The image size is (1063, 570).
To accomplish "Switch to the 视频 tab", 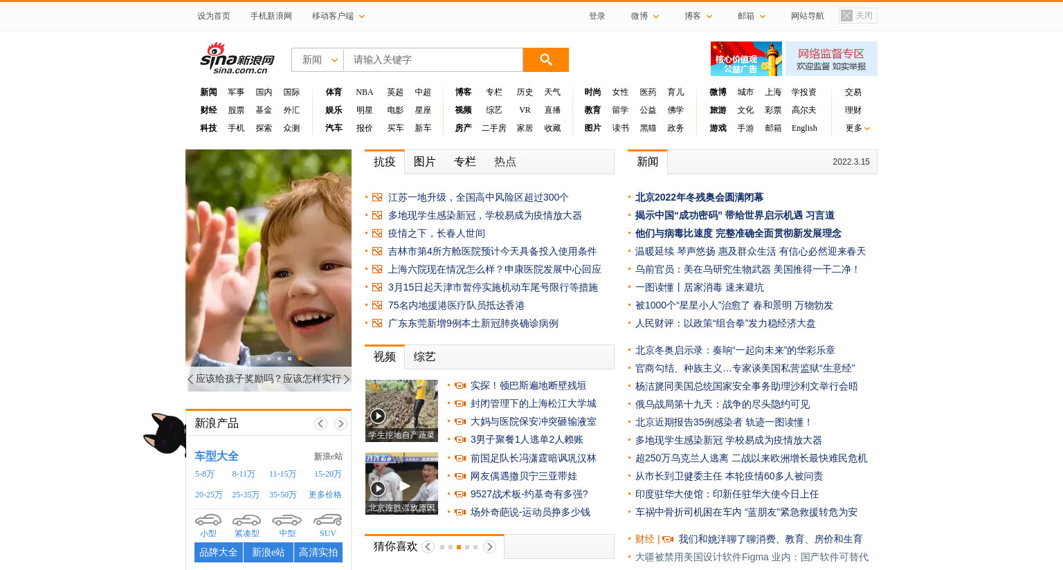I will click(385, 357).
